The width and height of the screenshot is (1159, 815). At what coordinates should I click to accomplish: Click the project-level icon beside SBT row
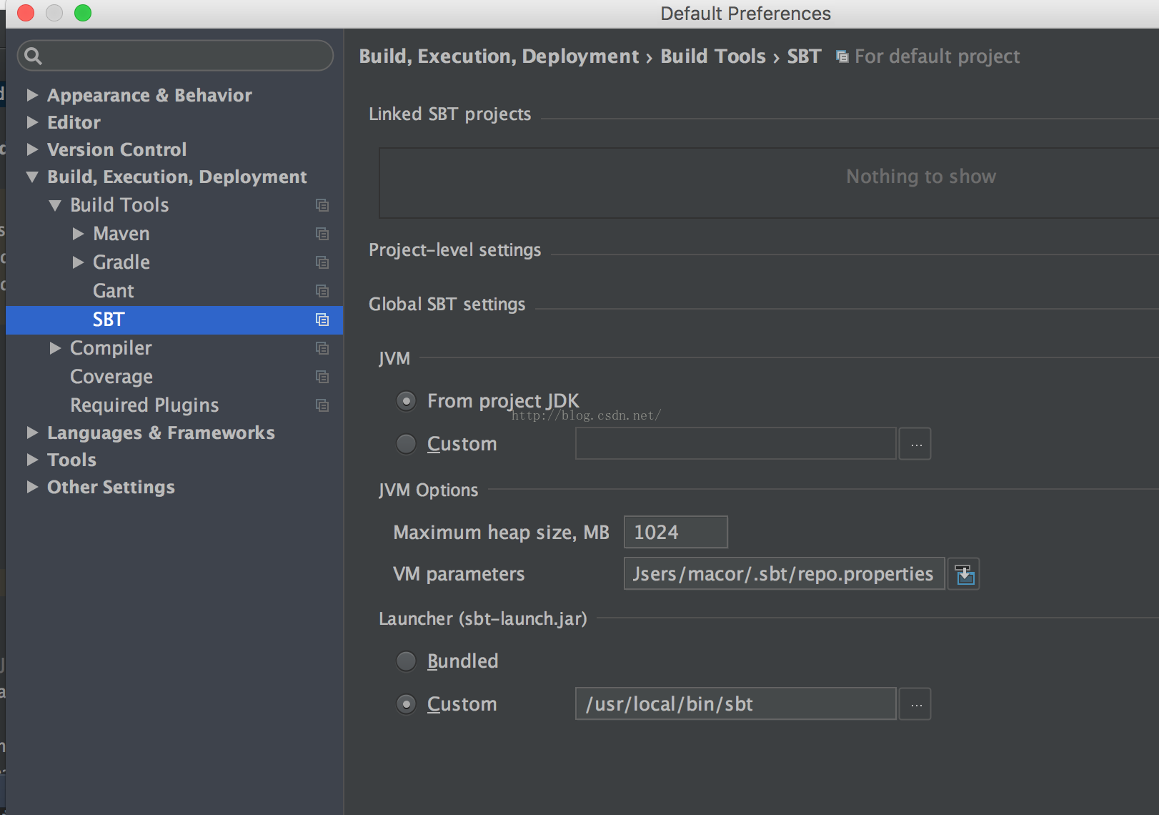point(322,320)
